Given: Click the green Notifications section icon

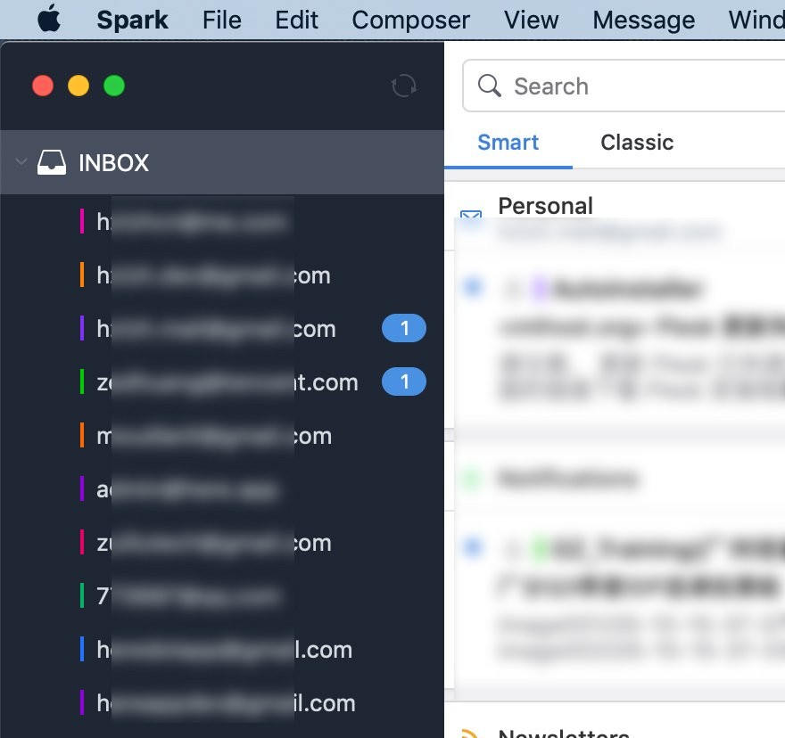Looking at the screenshot, I should [471, 479].
